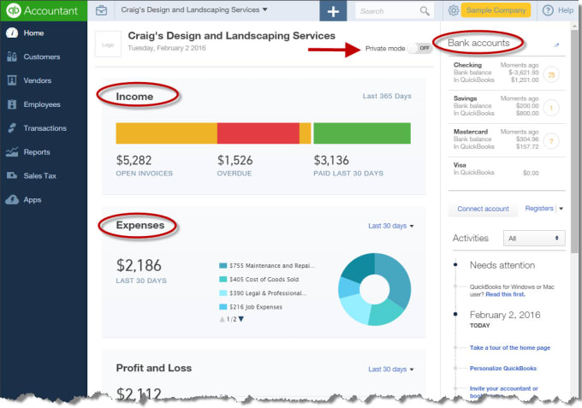Click the Apps cloud icon
Screen dimensions: 582x408
[12, 199]
